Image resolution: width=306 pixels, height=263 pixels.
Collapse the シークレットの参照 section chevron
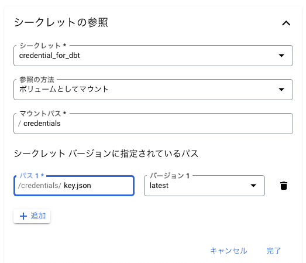point(286,23)
